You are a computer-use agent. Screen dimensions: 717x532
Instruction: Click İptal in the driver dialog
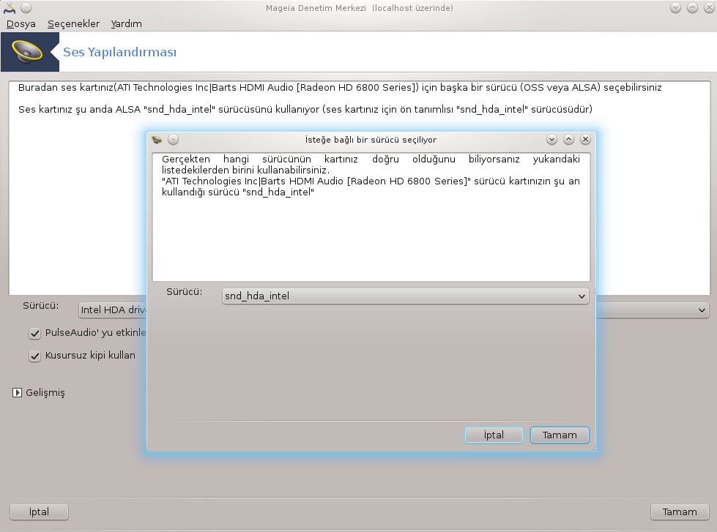coord(494,435)
